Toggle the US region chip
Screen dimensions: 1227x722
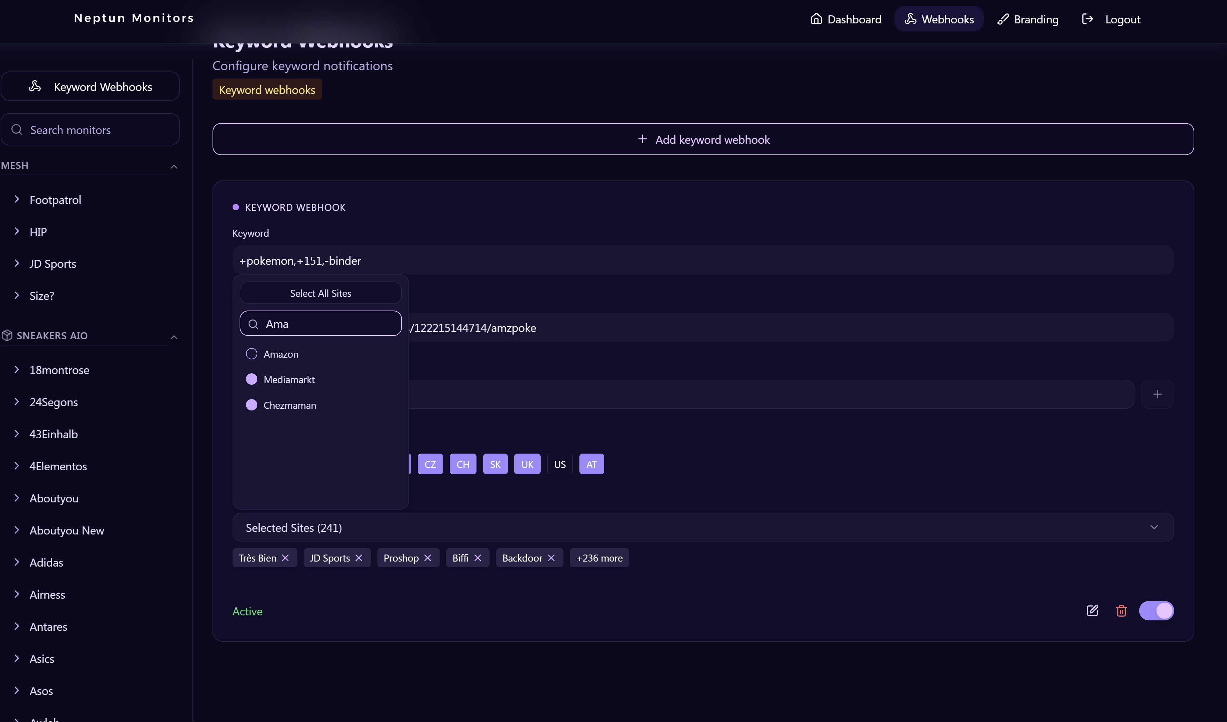point(559,464)
